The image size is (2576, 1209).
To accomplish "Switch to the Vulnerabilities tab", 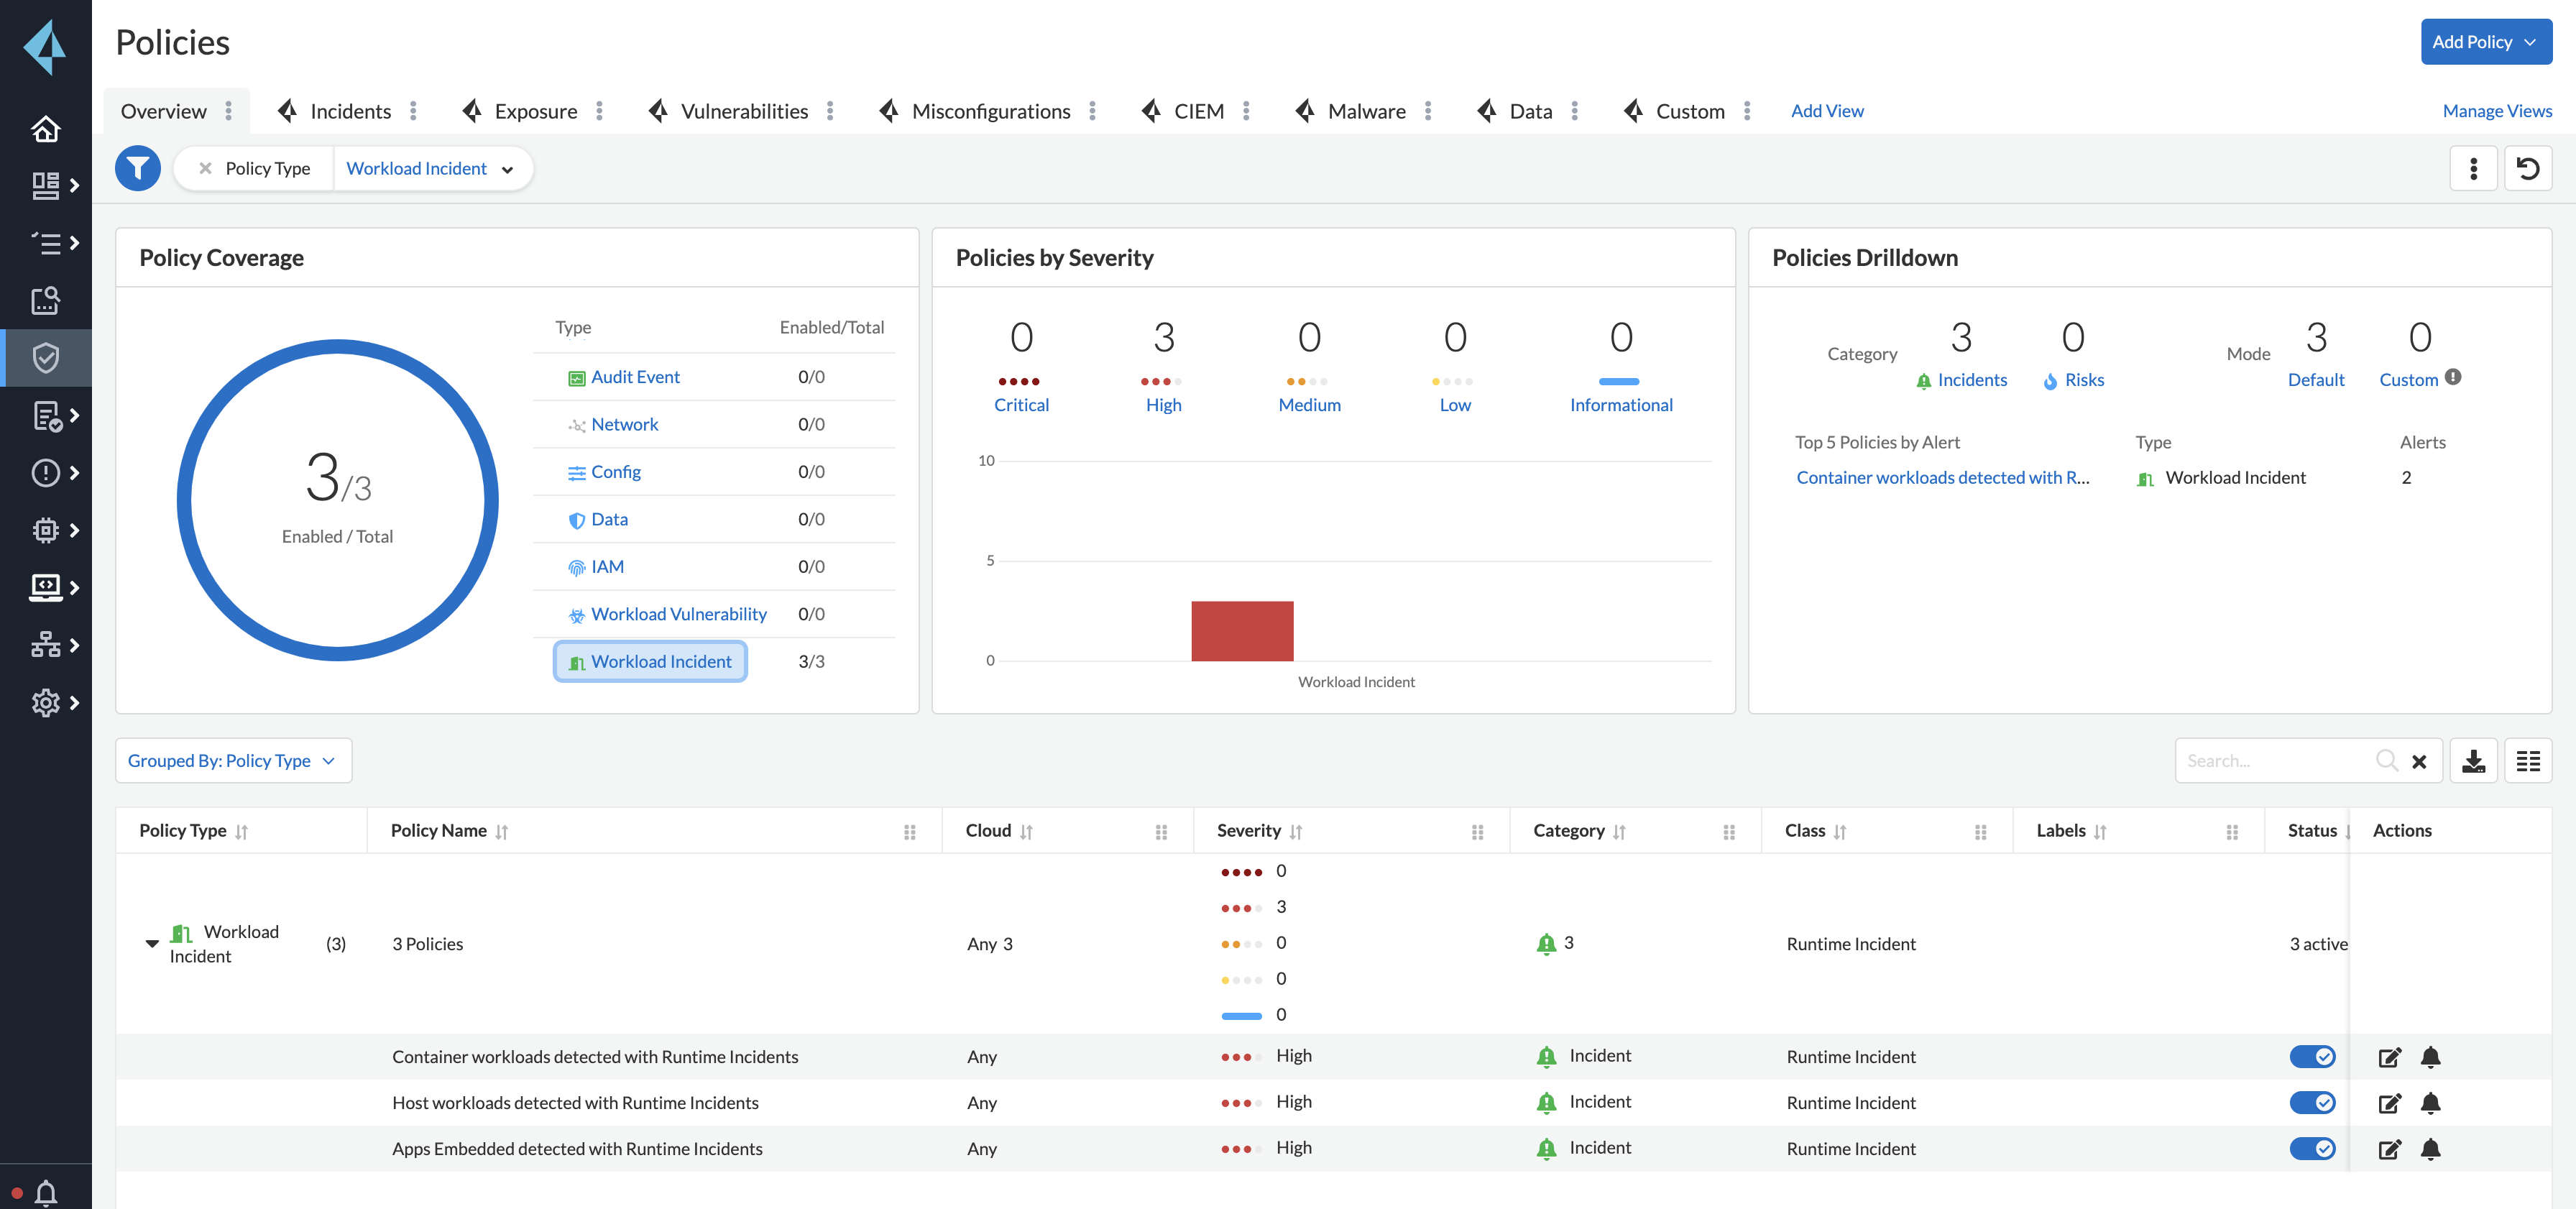I will coord(743,111).
